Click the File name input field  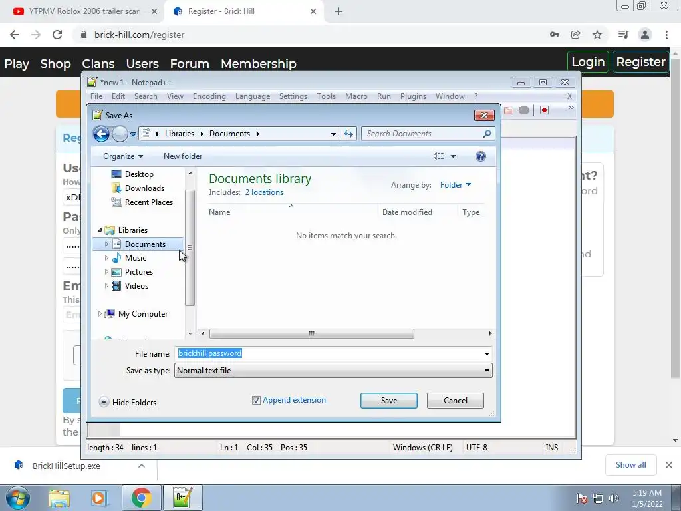[328, 353]
